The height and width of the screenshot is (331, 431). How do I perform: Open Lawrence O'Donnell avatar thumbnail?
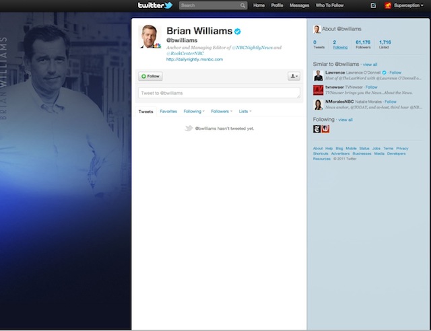(x=318, y=75)
